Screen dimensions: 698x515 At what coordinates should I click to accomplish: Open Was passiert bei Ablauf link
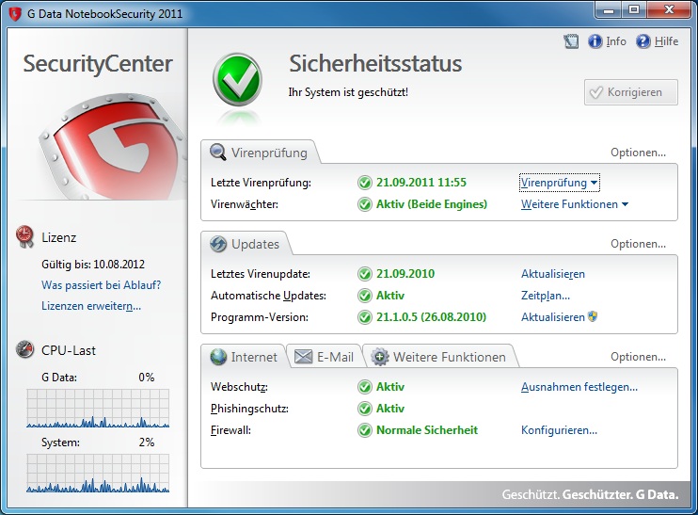tap(101, 285)
